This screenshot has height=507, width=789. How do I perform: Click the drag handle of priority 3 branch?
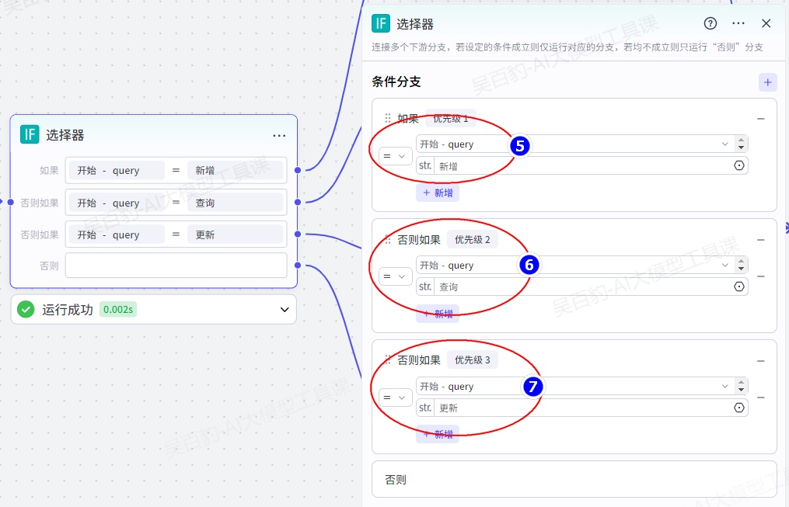tap(388, 360)
